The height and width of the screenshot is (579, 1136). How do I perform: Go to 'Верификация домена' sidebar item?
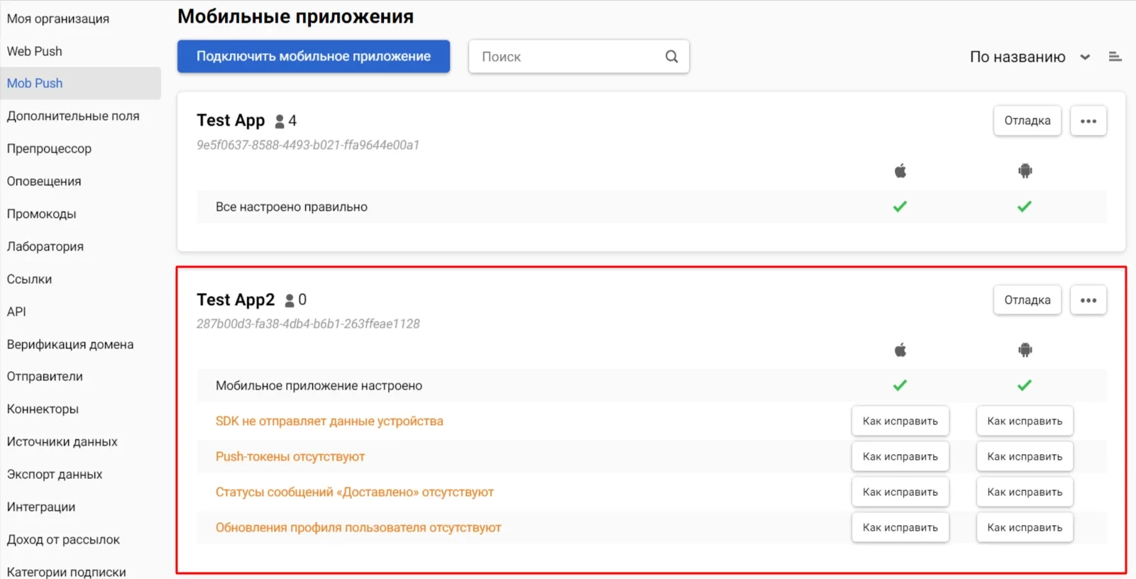pyautogui.click(x=70, y=344)
